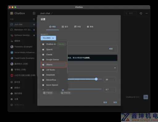The height and width of the screenshot is (122, 158).
Task: Click the 重置 reset link
Action: (x=111, y=49)
